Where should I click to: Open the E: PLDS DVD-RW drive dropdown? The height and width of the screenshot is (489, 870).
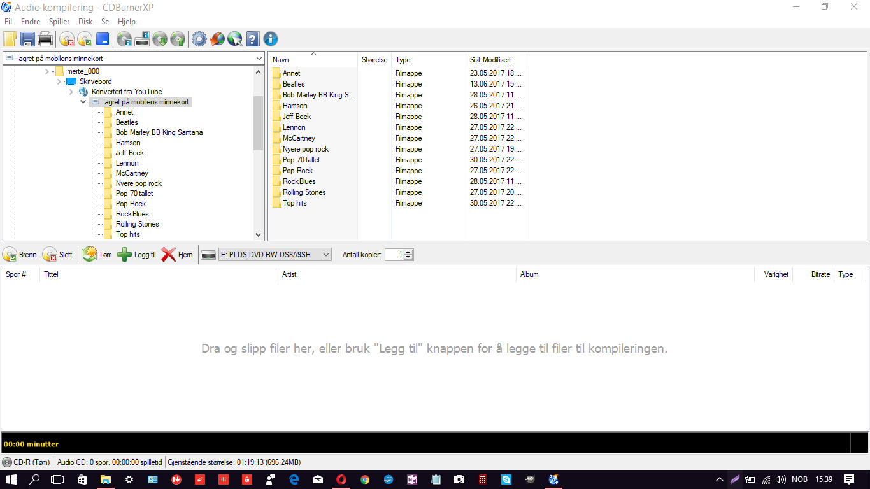click(x=275, y=255)
